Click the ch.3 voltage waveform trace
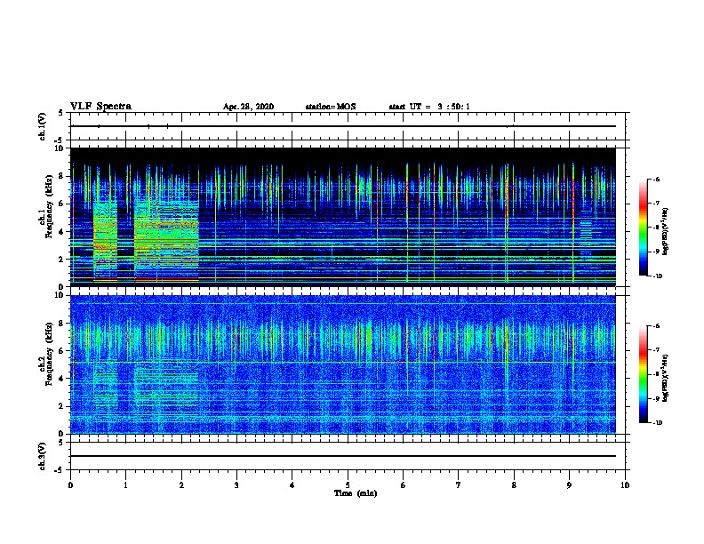 (343, 456)
